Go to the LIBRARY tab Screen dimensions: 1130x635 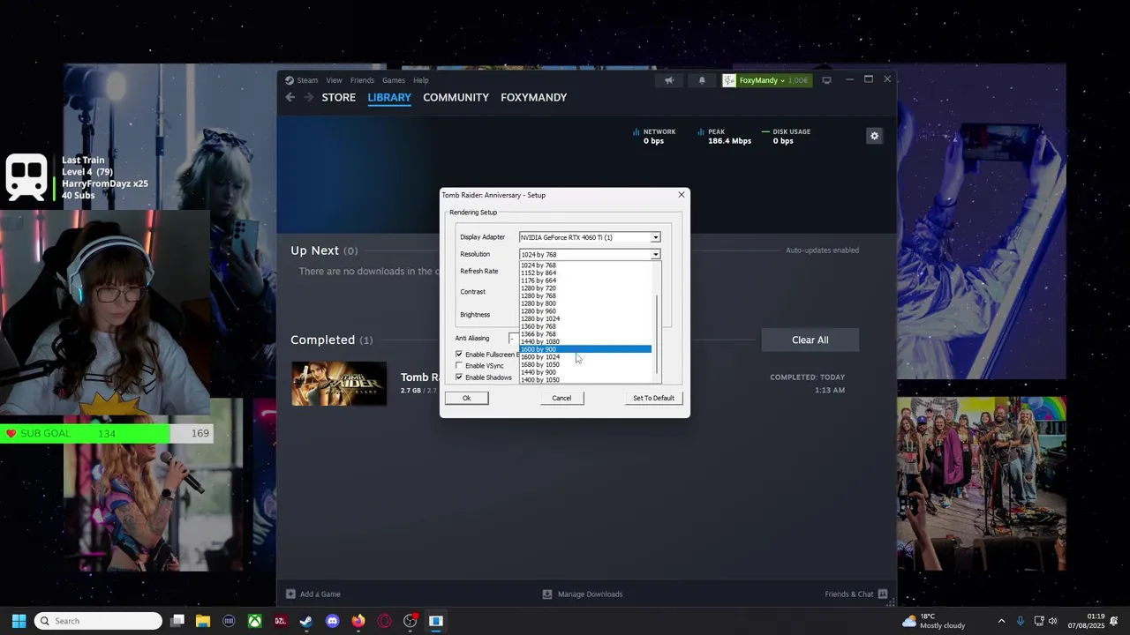click(x=389, y=97)
